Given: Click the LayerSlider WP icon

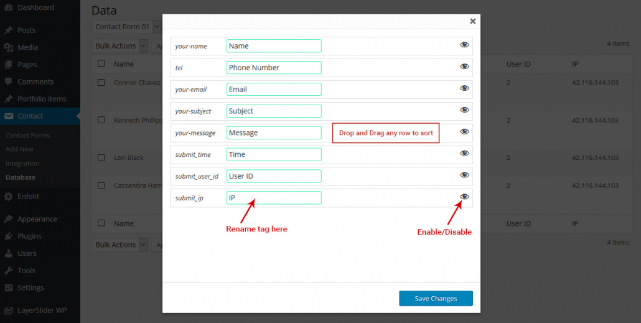Looking at the screenshot, I should (9, 310).
